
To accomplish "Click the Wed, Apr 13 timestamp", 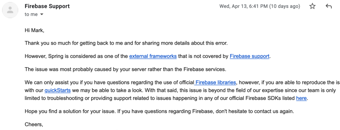I will pos(260,6).
